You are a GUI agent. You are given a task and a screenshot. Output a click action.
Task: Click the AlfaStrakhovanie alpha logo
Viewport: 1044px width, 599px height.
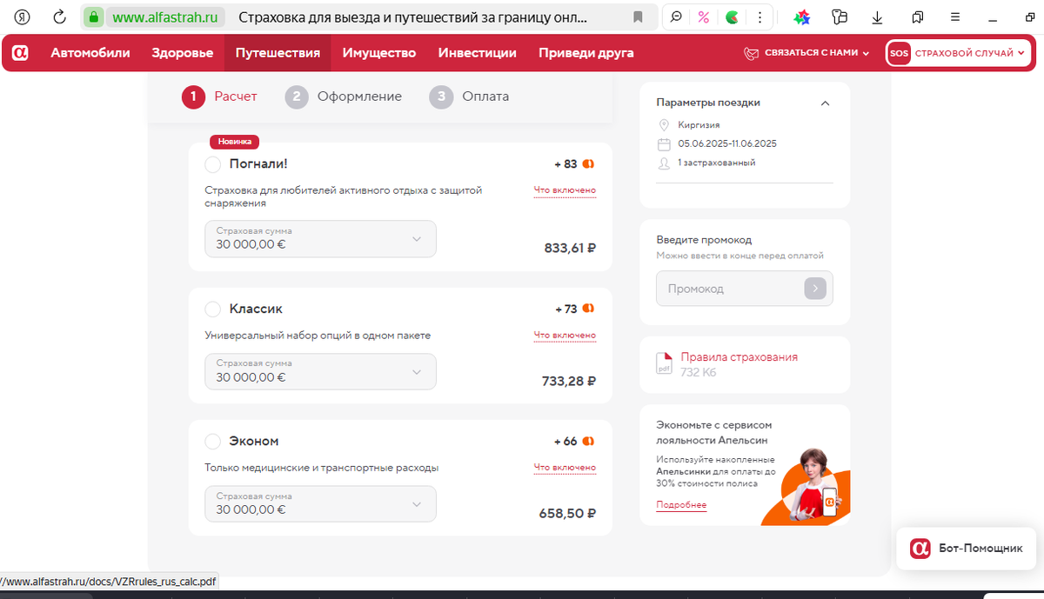[x=21, y=53]
